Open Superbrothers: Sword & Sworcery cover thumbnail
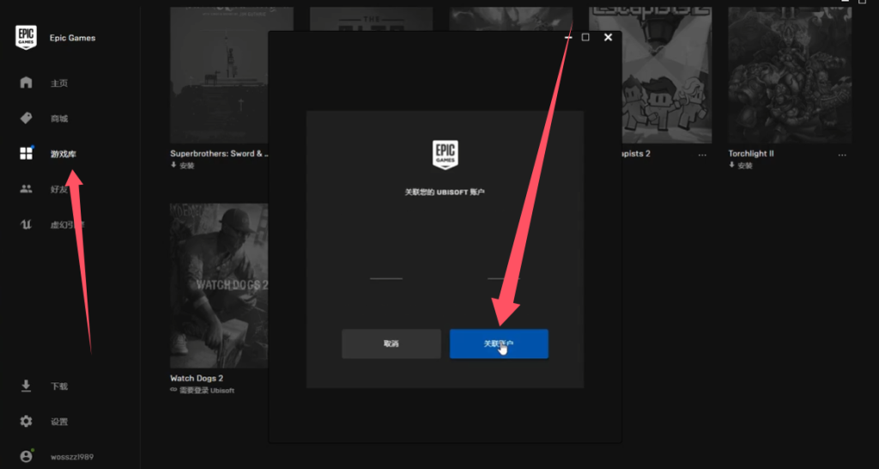The image size is (879, 469). point(219,76)
